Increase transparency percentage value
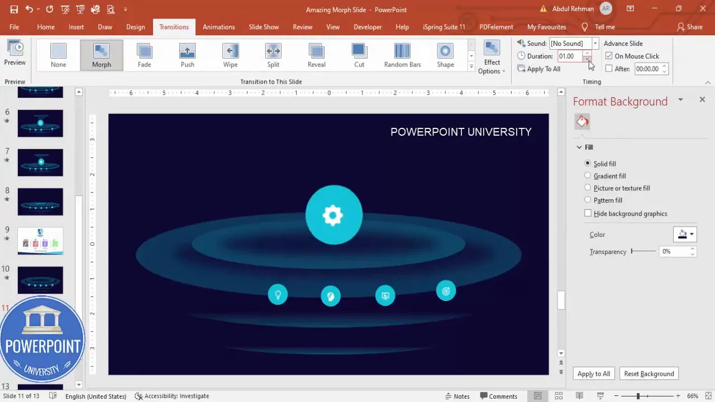The image size is (715, 402). [x=693, y=249]
